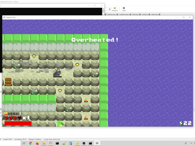Open Google Chrome from the taskbar
This screenshot has height=146, width=195.
pos(31,143)
